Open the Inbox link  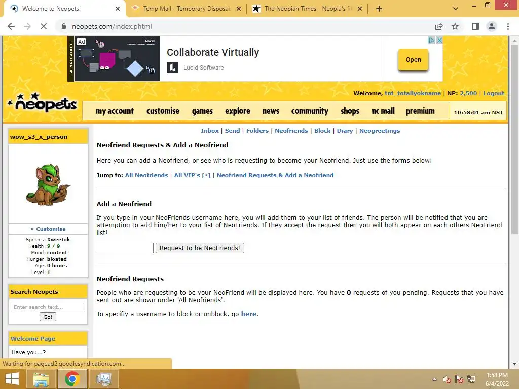[209, 131]
